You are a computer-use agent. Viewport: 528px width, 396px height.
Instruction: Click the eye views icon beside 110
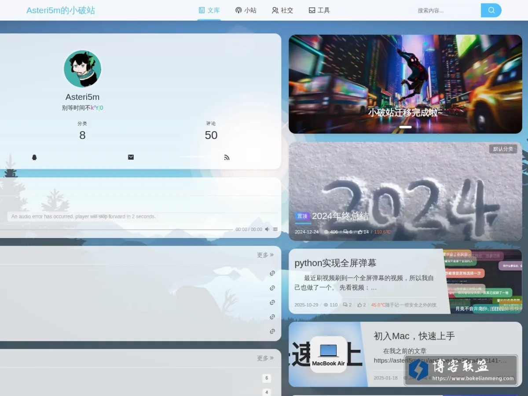click(326, 305)
